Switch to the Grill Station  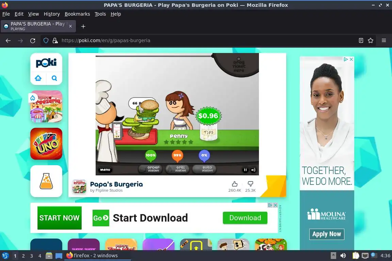pos(178,169)
